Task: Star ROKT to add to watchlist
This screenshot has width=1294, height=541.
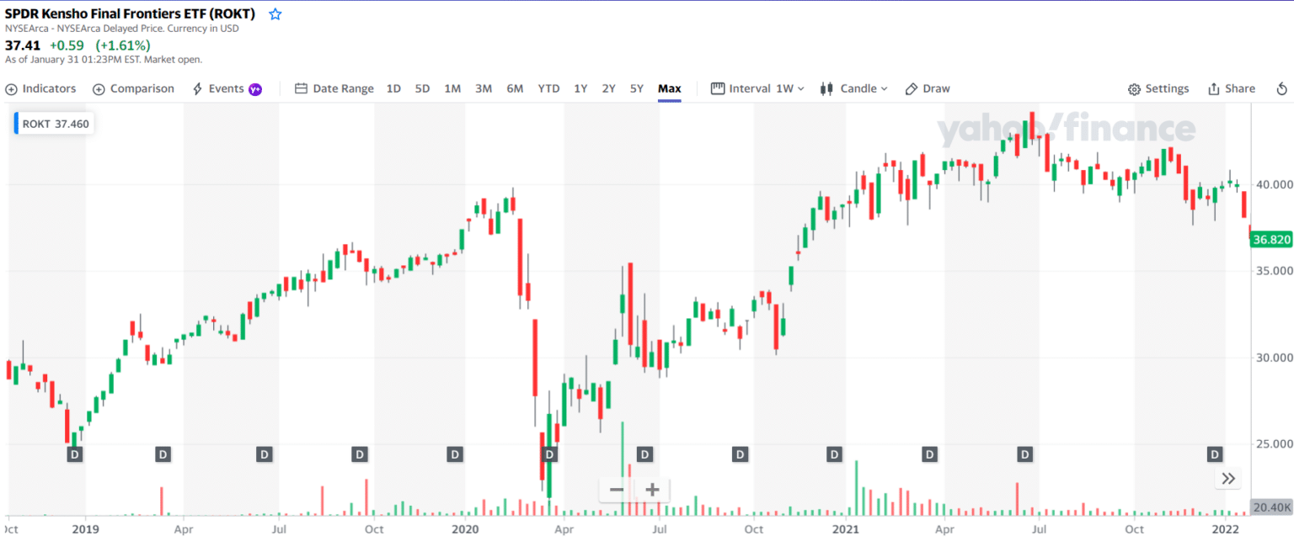Action: point(275,13)
